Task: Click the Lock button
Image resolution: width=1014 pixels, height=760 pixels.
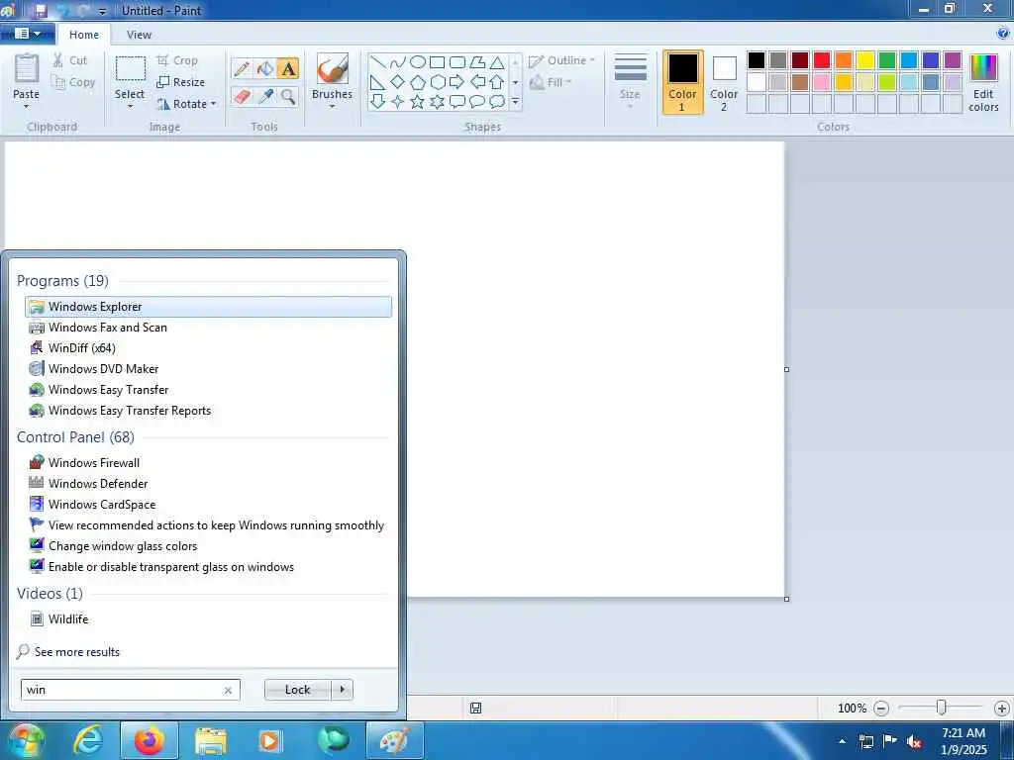Action: pyautogui.click(x=297, y=690)
